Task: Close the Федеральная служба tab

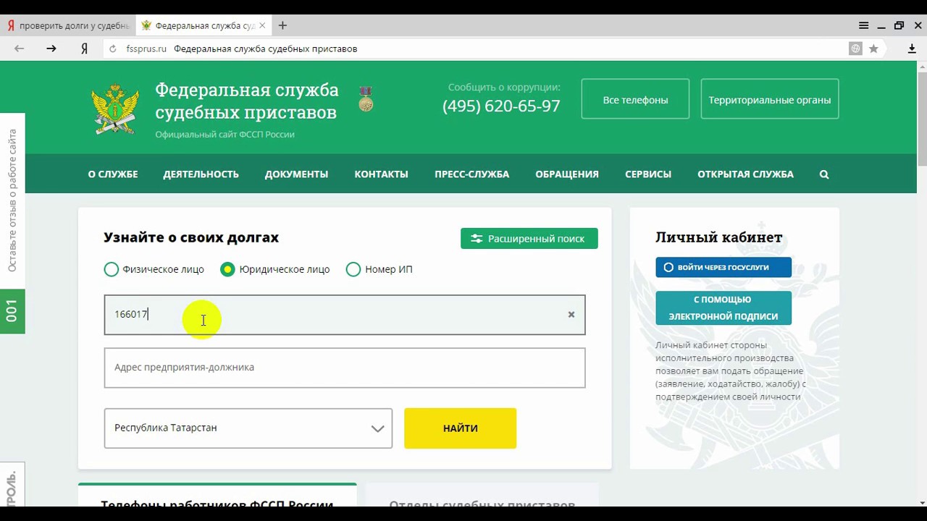Action: pos(262,25)
